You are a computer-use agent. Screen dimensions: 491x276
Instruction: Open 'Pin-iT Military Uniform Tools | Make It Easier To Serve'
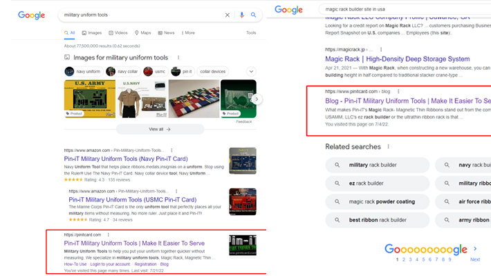(134, 243)
